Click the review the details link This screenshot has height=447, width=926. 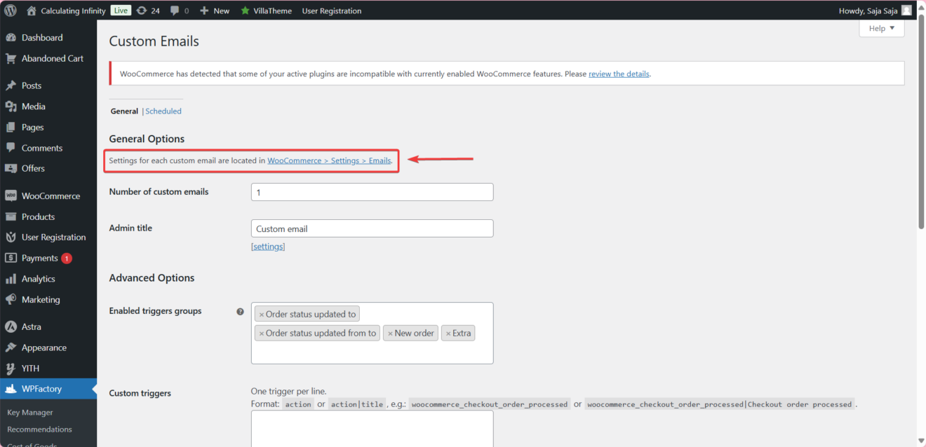point(618,74)
